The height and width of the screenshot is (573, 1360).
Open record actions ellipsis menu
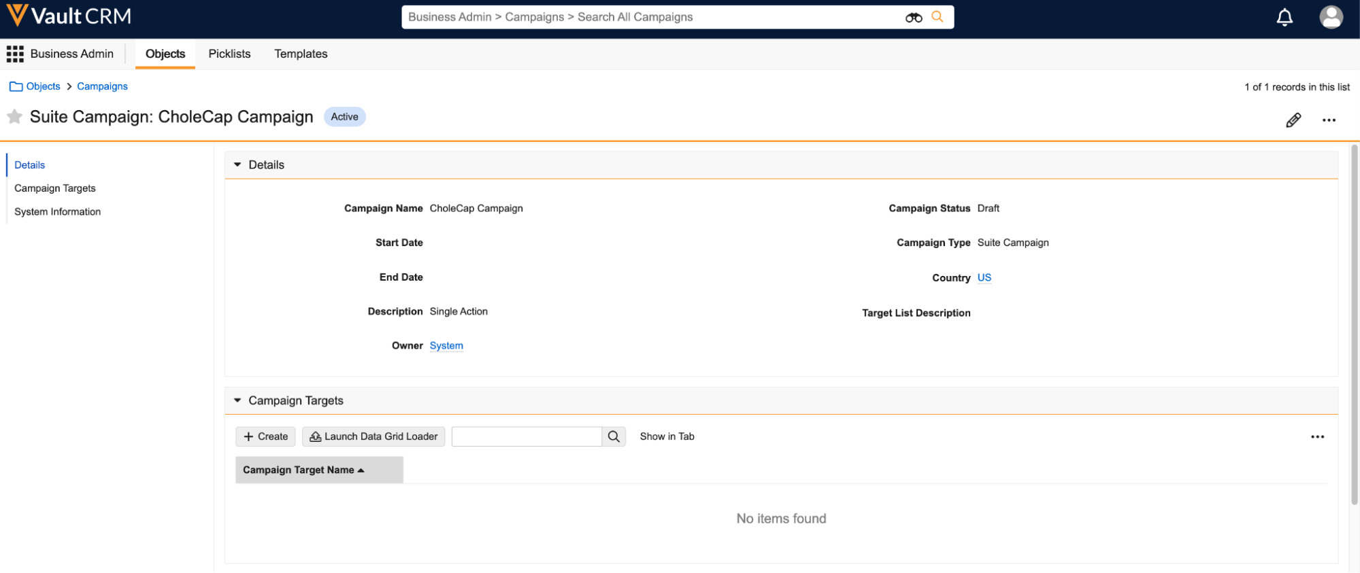click(1328, 120)
